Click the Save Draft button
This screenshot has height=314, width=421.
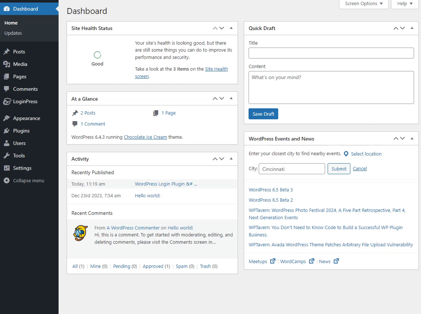[x=263, y=114]
